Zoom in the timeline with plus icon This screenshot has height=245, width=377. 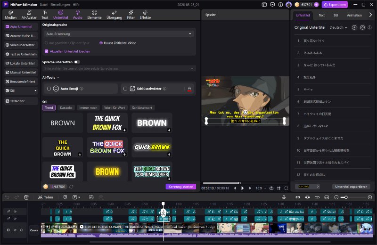click(x=370, y=197)
